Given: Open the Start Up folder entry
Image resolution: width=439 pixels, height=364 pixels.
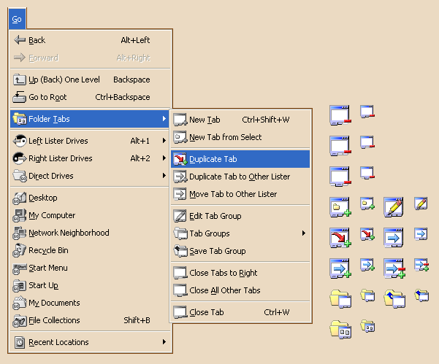Looking at the screenshot, I should pos(90,285).
